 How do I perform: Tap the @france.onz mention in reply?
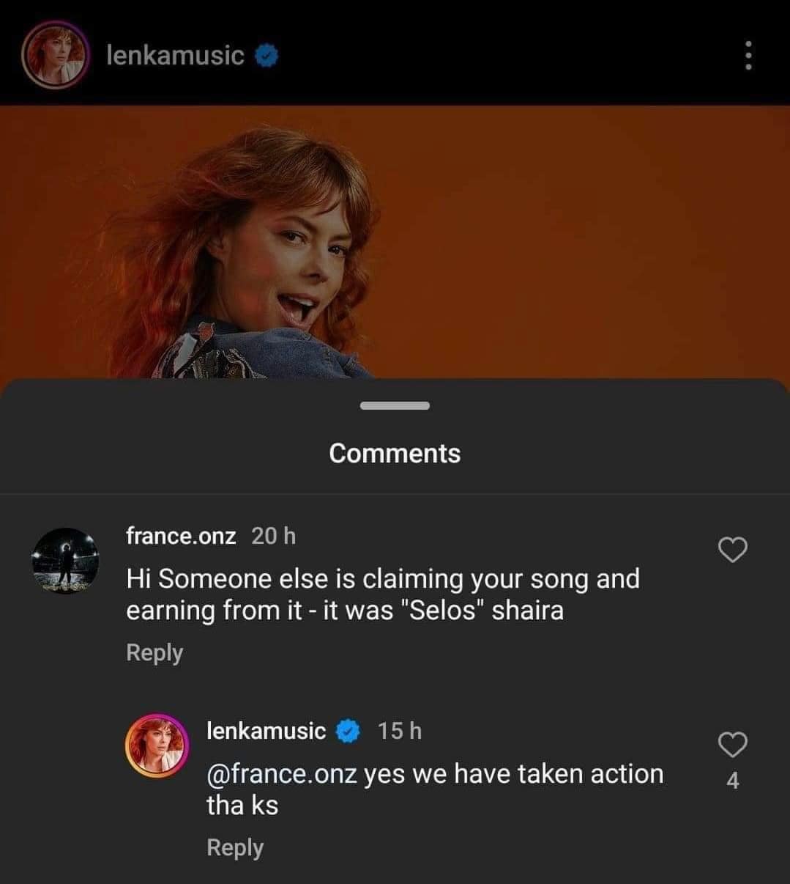click(x=282, y=774)
